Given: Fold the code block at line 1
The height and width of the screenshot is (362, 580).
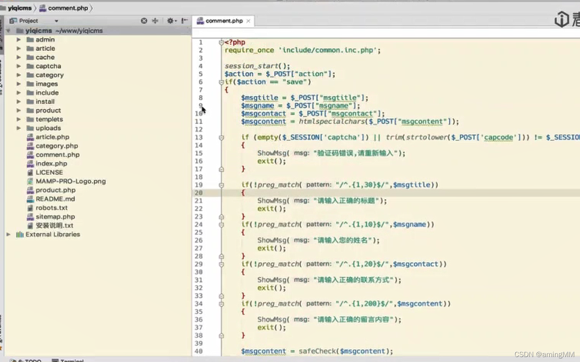Looking at the screenshot, I should click(x=221, y=42).
